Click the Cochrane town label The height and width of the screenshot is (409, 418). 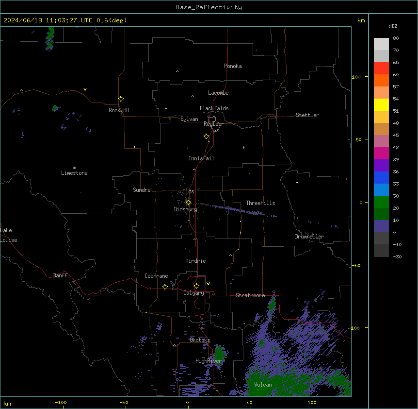click(x=156, y=276)
